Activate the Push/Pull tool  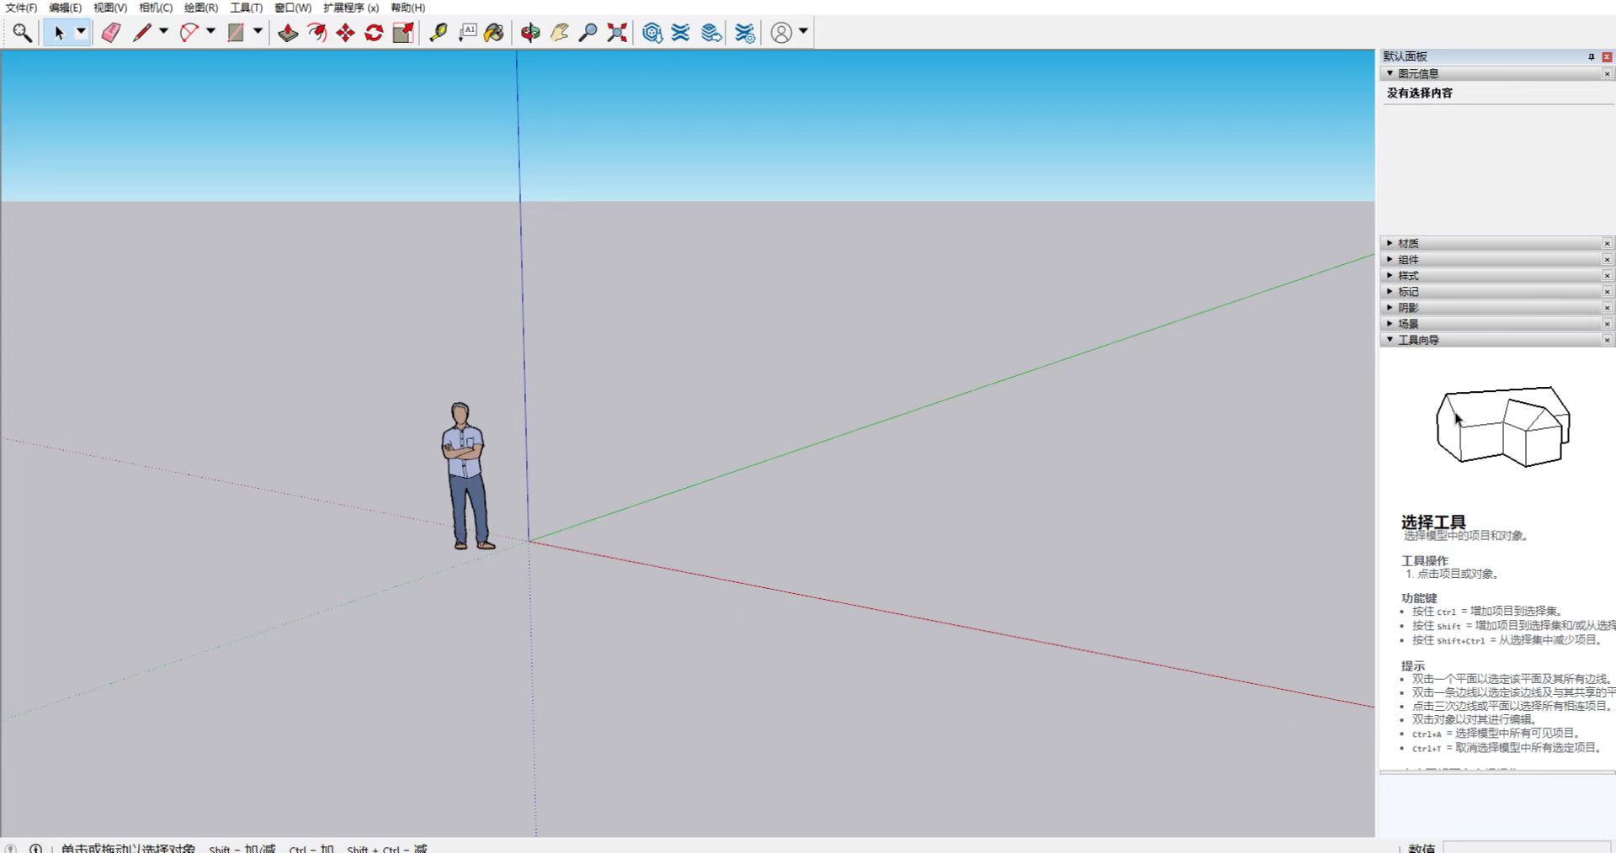[288, 33]
